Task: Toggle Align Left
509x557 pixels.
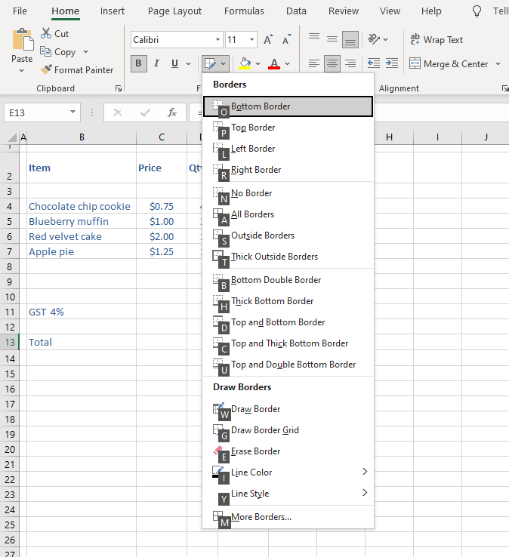Action: 314,63
